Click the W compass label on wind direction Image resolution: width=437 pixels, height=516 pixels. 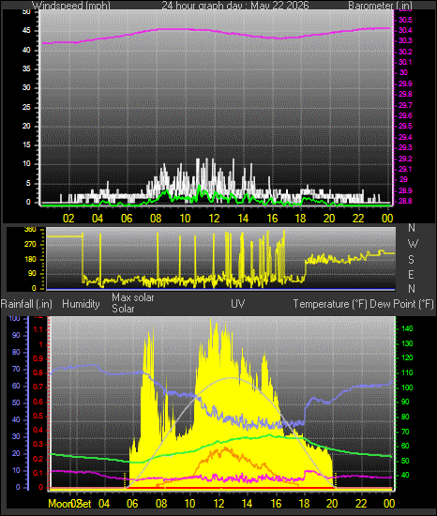(x=413, y=244)
